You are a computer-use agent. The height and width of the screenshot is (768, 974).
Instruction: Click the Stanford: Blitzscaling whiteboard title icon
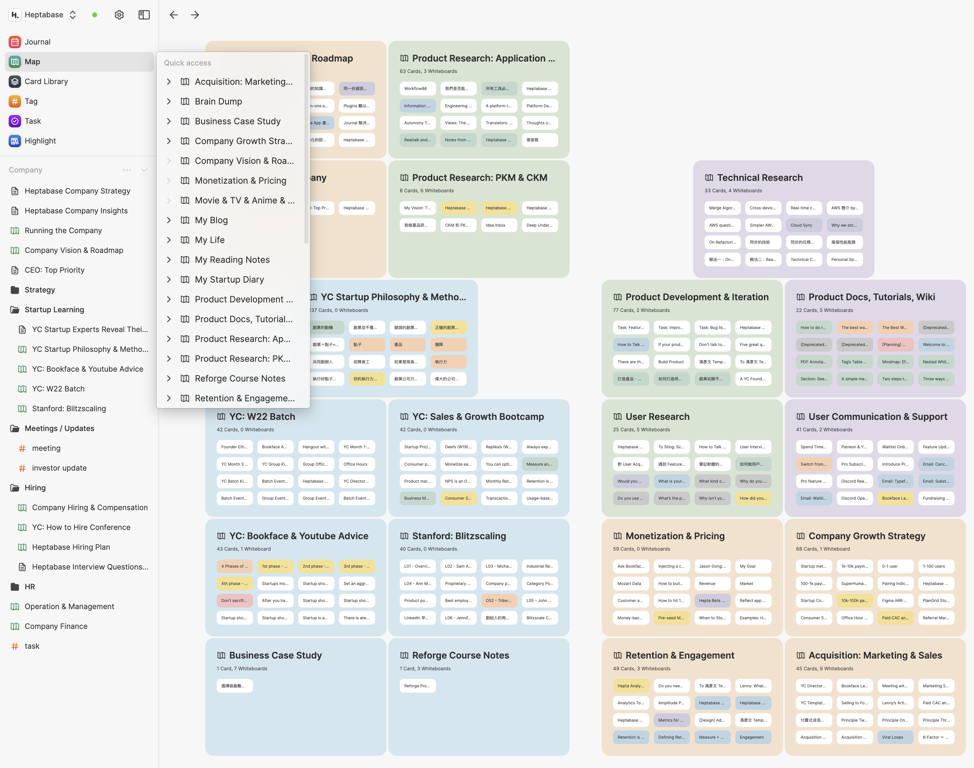404,536
